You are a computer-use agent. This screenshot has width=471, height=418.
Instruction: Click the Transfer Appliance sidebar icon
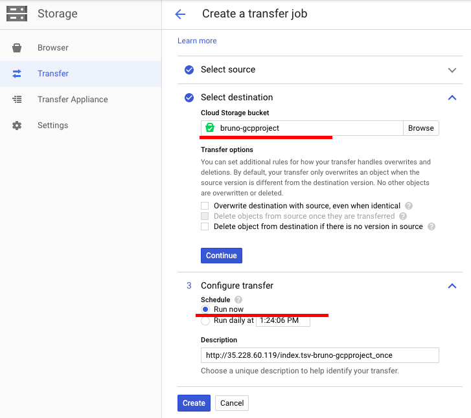(17, 100)
